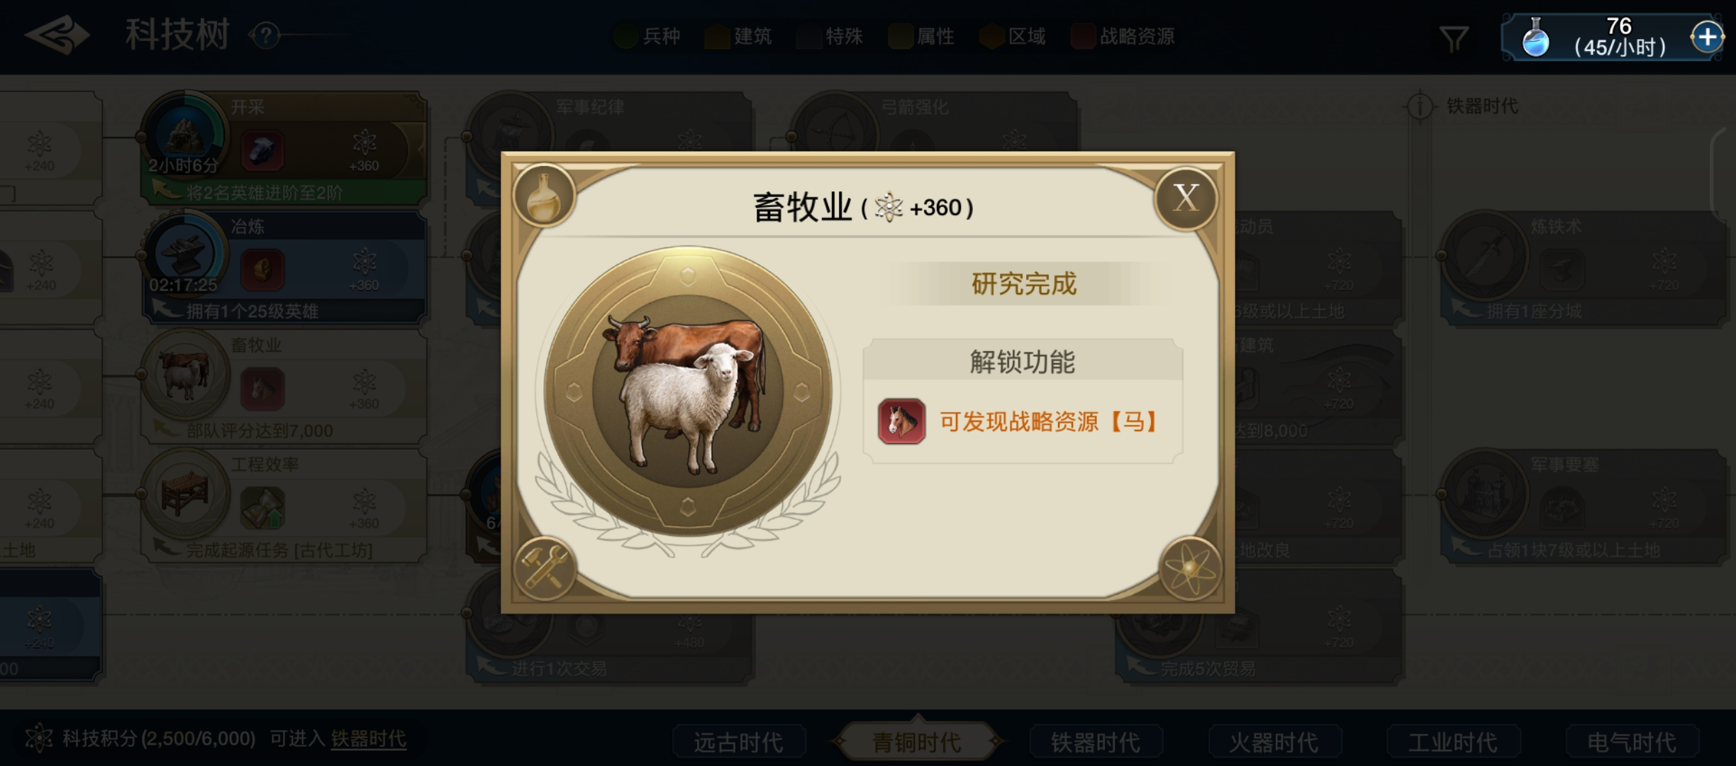Select the 开采 mining technology icon

[184, 135]
